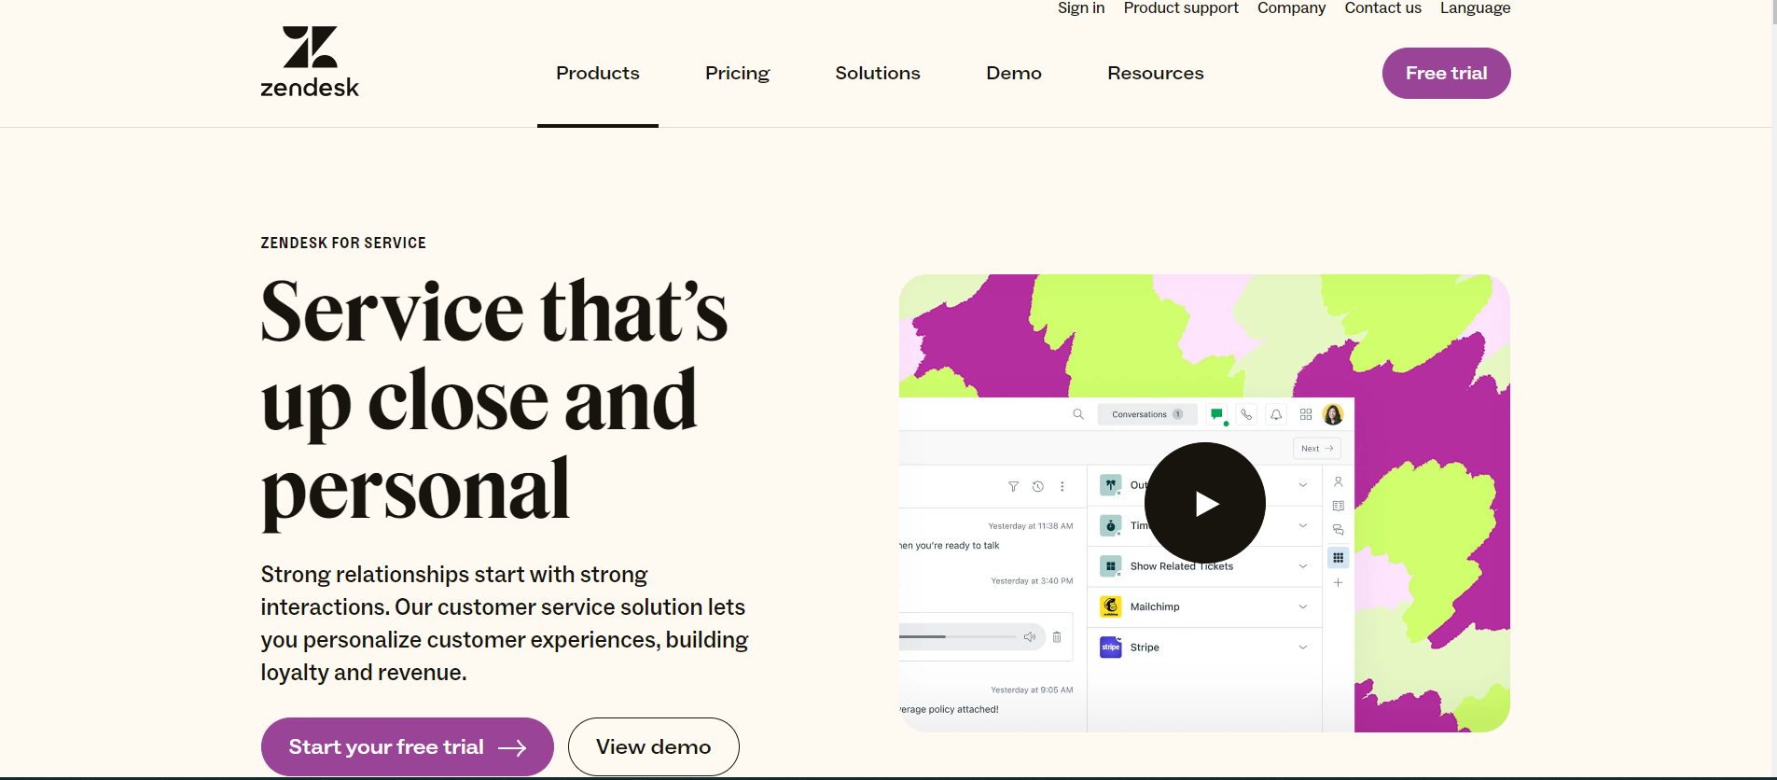Click the Stripe logo icon
The width and height of the screenshot is (1777, 780).
tap(1111, 647)
